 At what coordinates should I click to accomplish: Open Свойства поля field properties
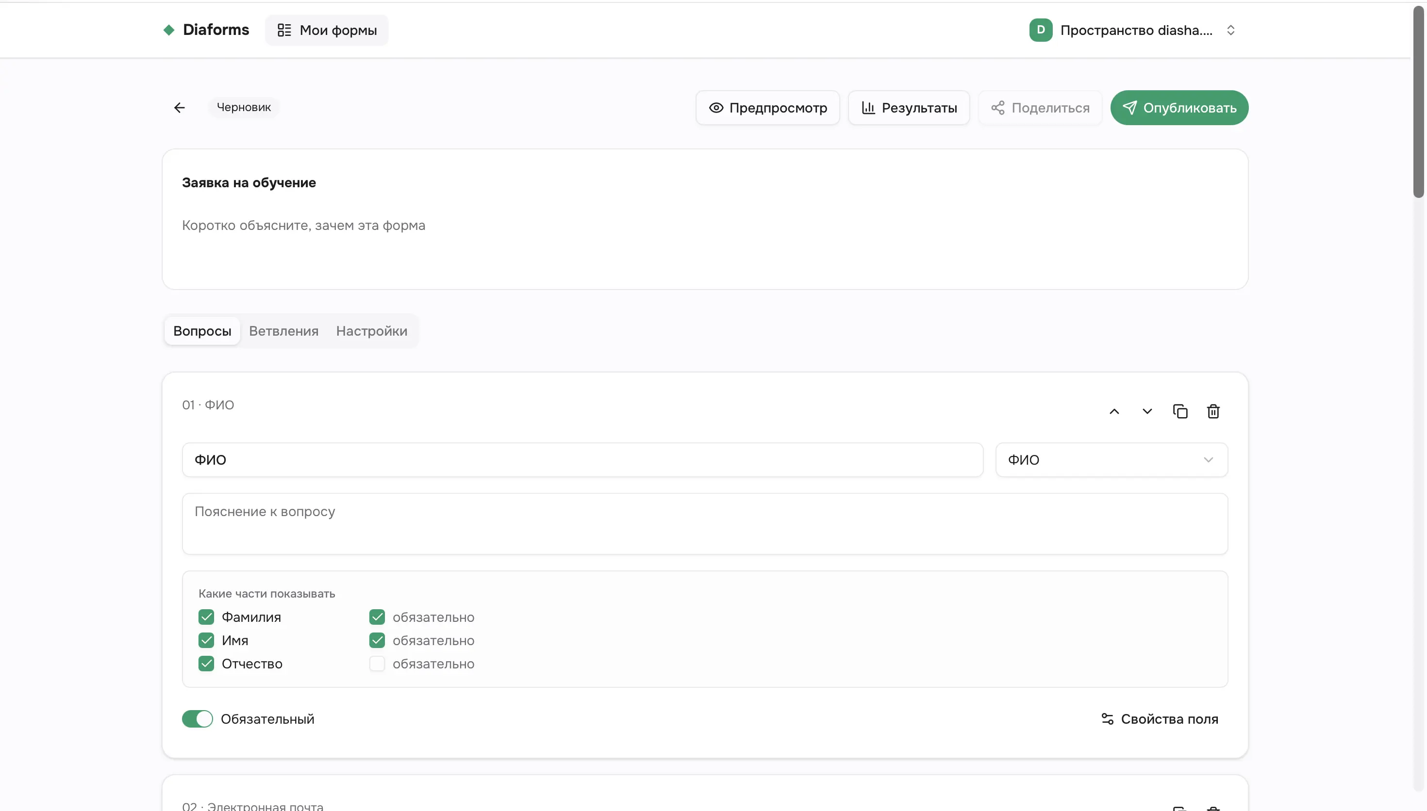click(x=1160, y=719)
